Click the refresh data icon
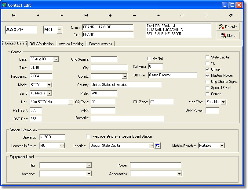The width and height of the screenshot is (248, 190). tap(231, 15)
